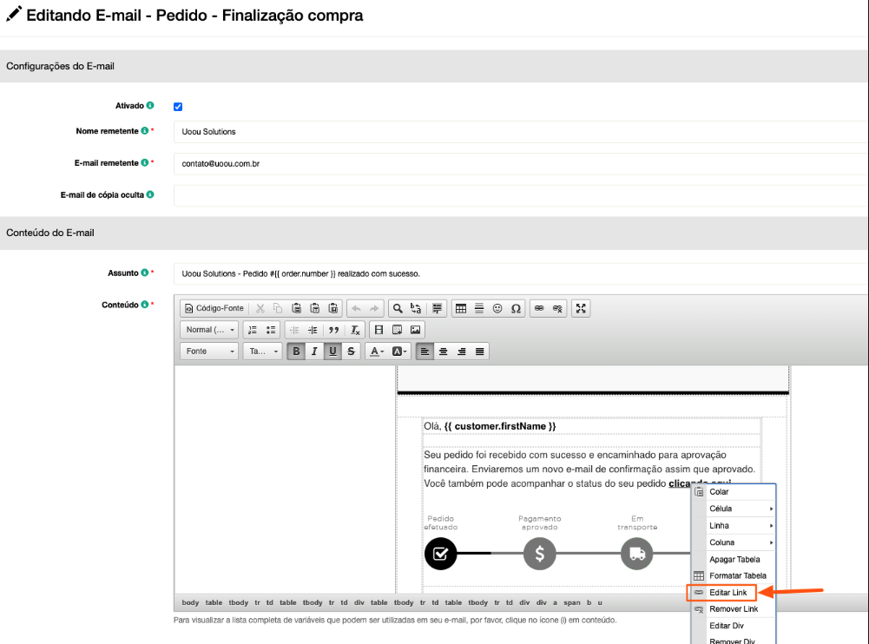This screenshot has height=644, width=869.
Task: Click the E-mail de cópia oculta field
Action: click(x=521, y=195)
